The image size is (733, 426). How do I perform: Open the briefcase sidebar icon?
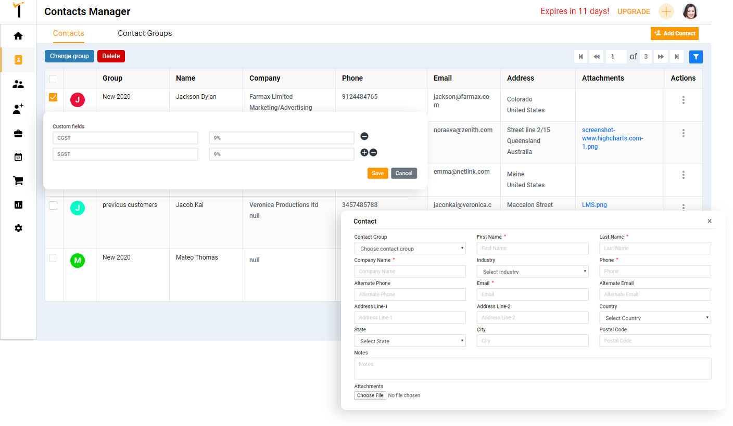pos(18,134)
